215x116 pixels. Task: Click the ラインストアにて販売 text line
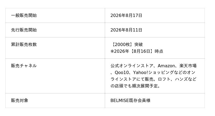pos(132,79)
